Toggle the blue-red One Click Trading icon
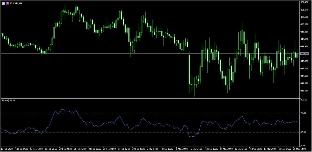The height and width of the screenshot is (152, 312). [7, 3]
